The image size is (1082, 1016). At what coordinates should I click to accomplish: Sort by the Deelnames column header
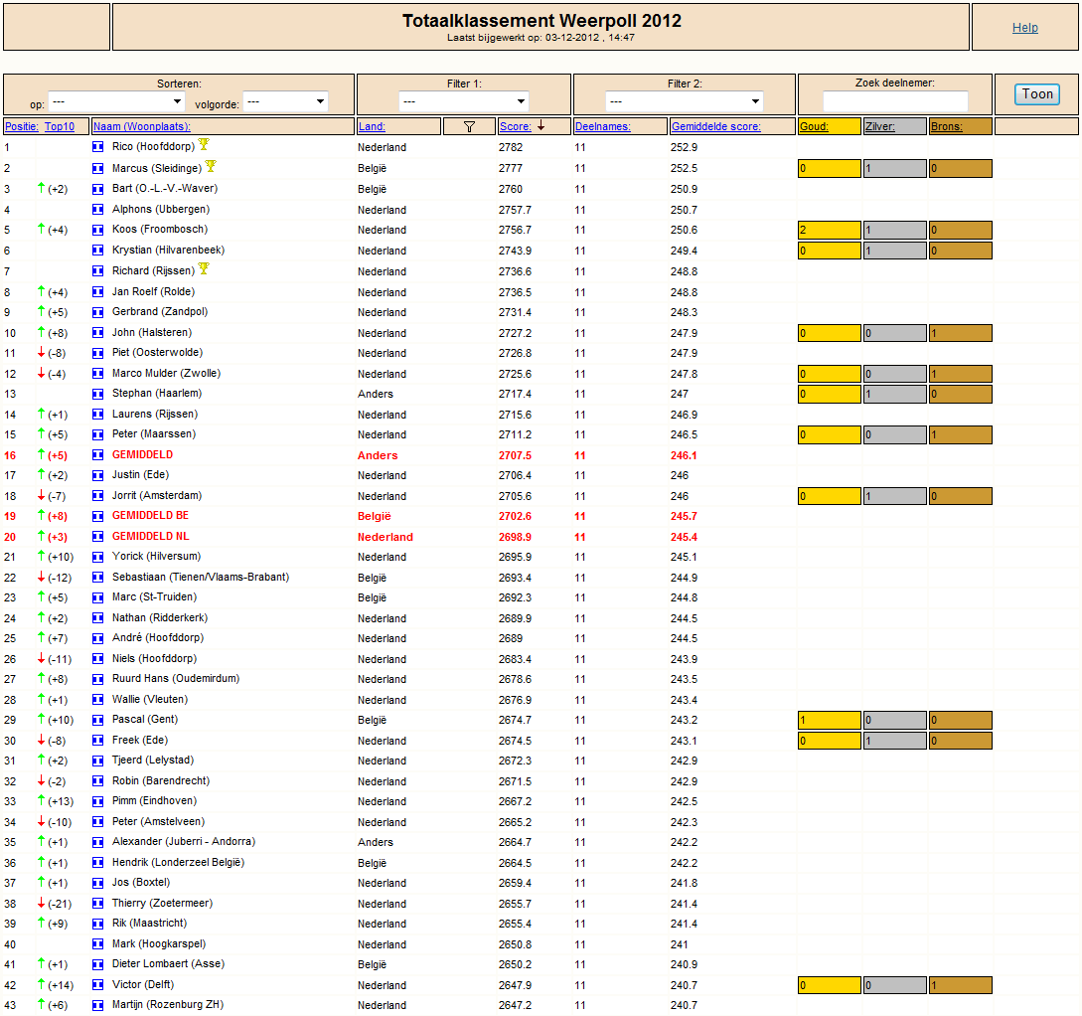(603, 126)
